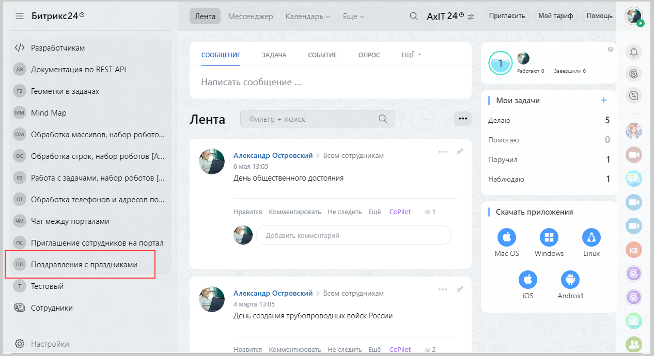Image resolution: width=654 pixels, height=356 pixels.
Task: Pin the День общественного достояния post
Action: 459,152
